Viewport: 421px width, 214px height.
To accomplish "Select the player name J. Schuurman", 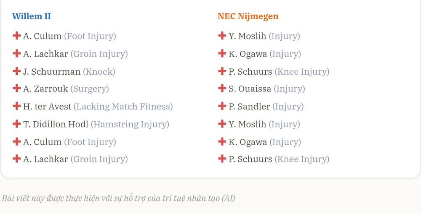I will pos(51,72).
